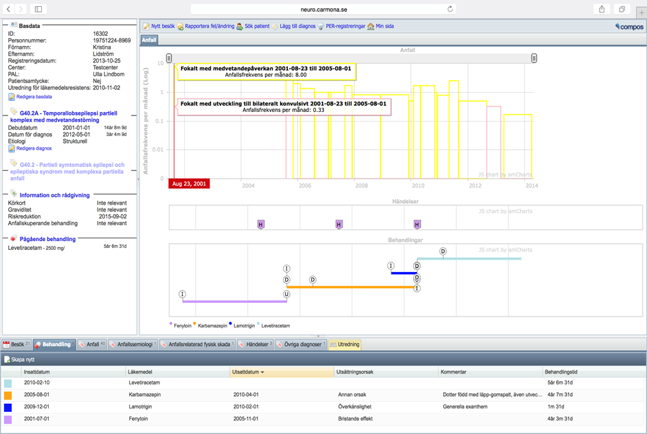Click the first H event marker near 2004
The width and height of the screenshot is (647, 434).
[x=260, y=225]
